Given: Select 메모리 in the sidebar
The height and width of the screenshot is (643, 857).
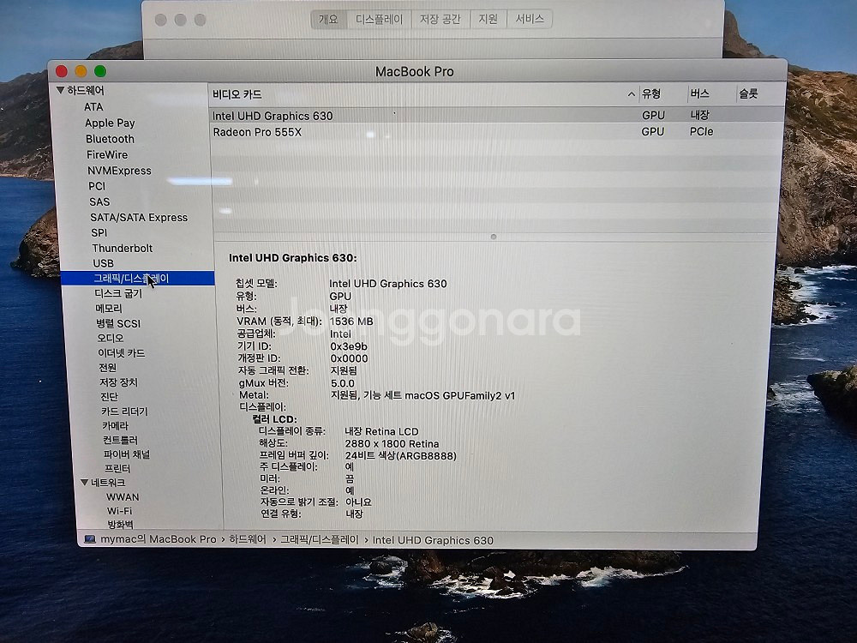Looking at the screenshot, I should (109, 309).
